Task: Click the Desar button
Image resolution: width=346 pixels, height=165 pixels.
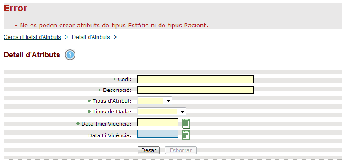Action: click(148, 151)
